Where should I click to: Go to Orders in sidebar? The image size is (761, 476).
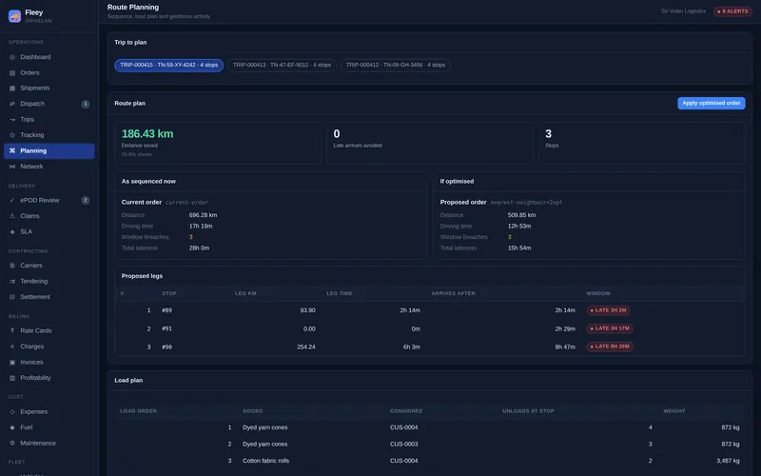(49, 73)
